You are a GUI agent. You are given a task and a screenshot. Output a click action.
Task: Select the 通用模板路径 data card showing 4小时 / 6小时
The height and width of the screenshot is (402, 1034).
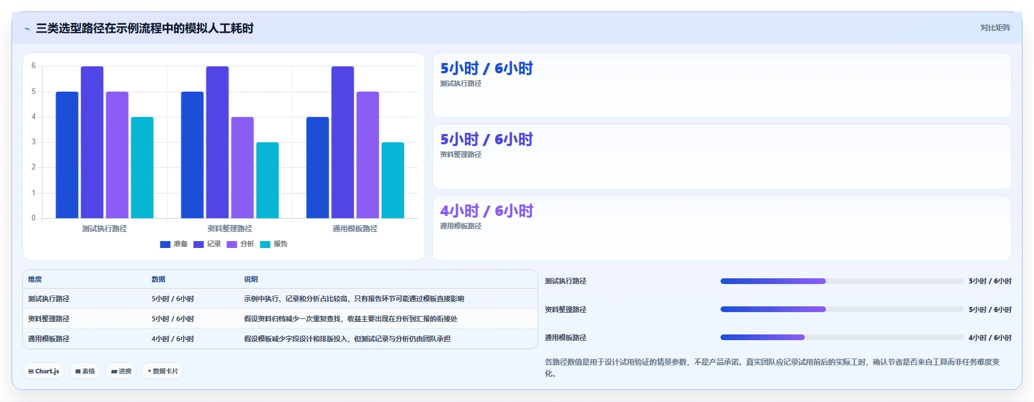pos(722,228)
